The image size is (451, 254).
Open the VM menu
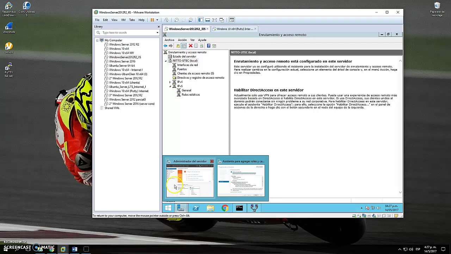point(123,20)
